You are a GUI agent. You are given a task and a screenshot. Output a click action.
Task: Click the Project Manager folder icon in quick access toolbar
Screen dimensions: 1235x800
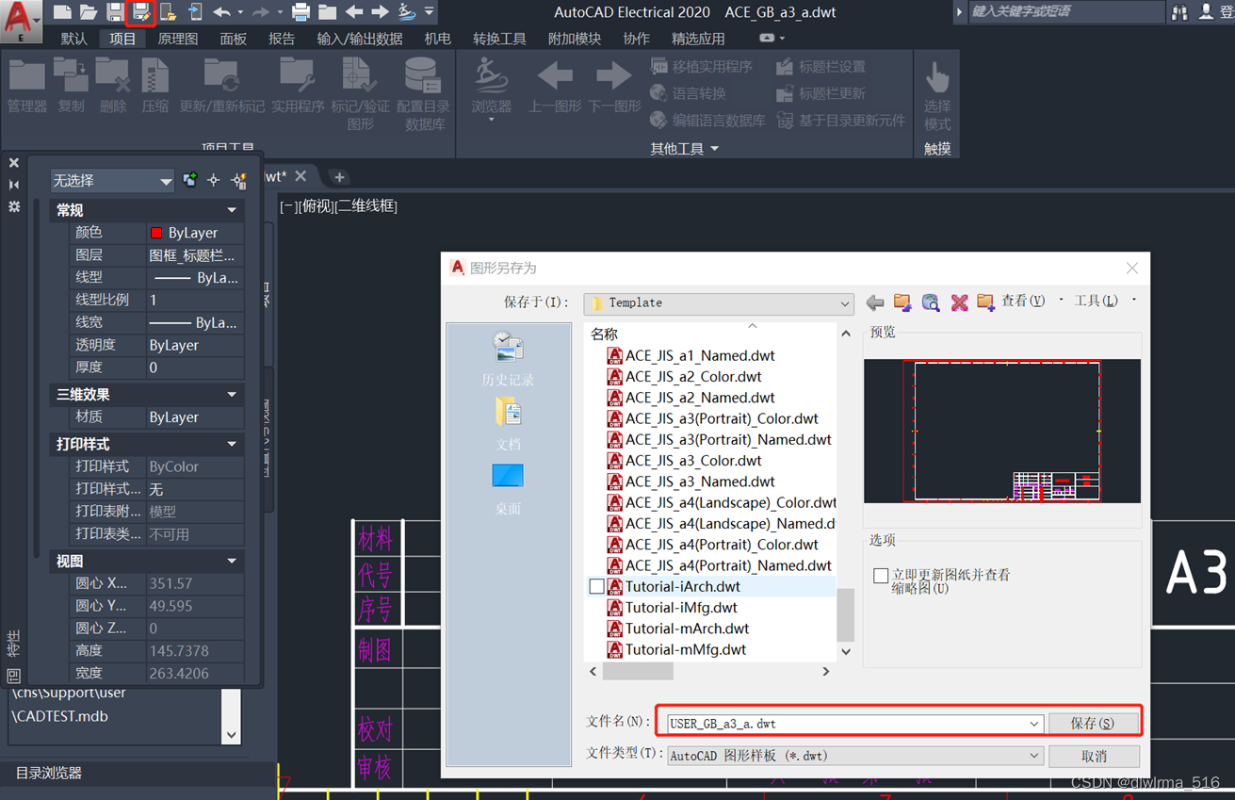pos(327,12)
